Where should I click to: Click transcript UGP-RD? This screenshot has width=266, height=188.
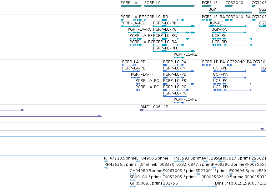[x=232, y=45]
